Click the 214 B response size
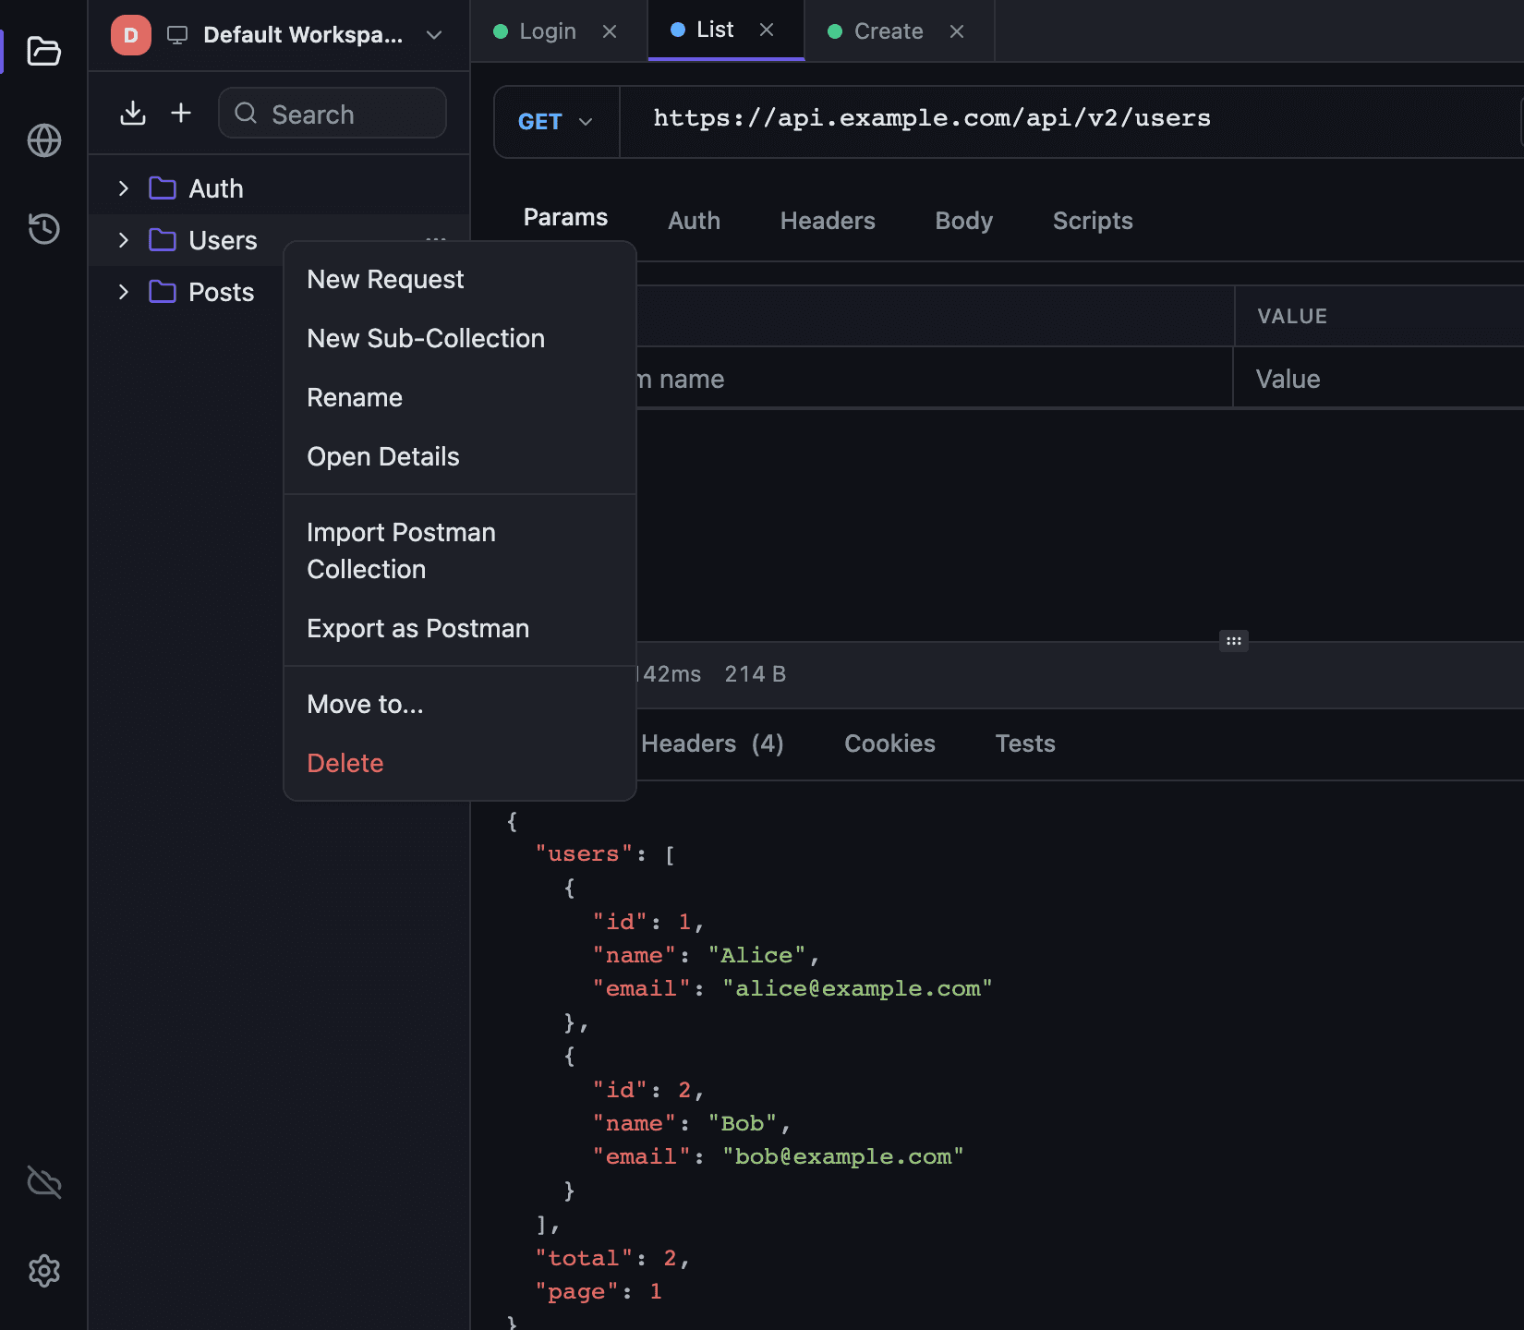This screenshot has height=1330, width=1524. 755,674
